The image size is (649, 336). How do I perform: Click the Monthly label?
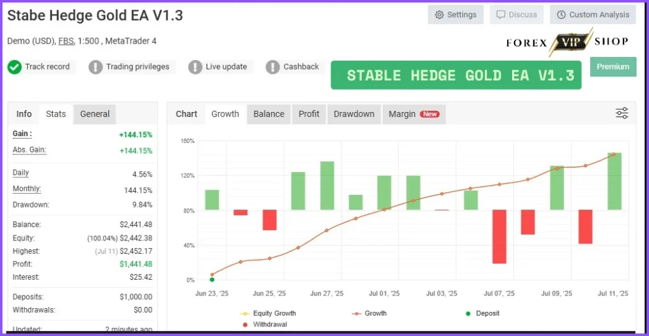pyautogui.click(x=27, y=189)
